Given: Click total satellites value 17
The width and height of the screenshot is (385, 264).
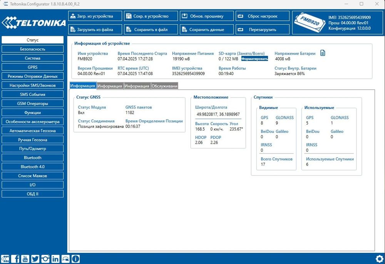Looking at the screenshot, I should pos(263,164).
